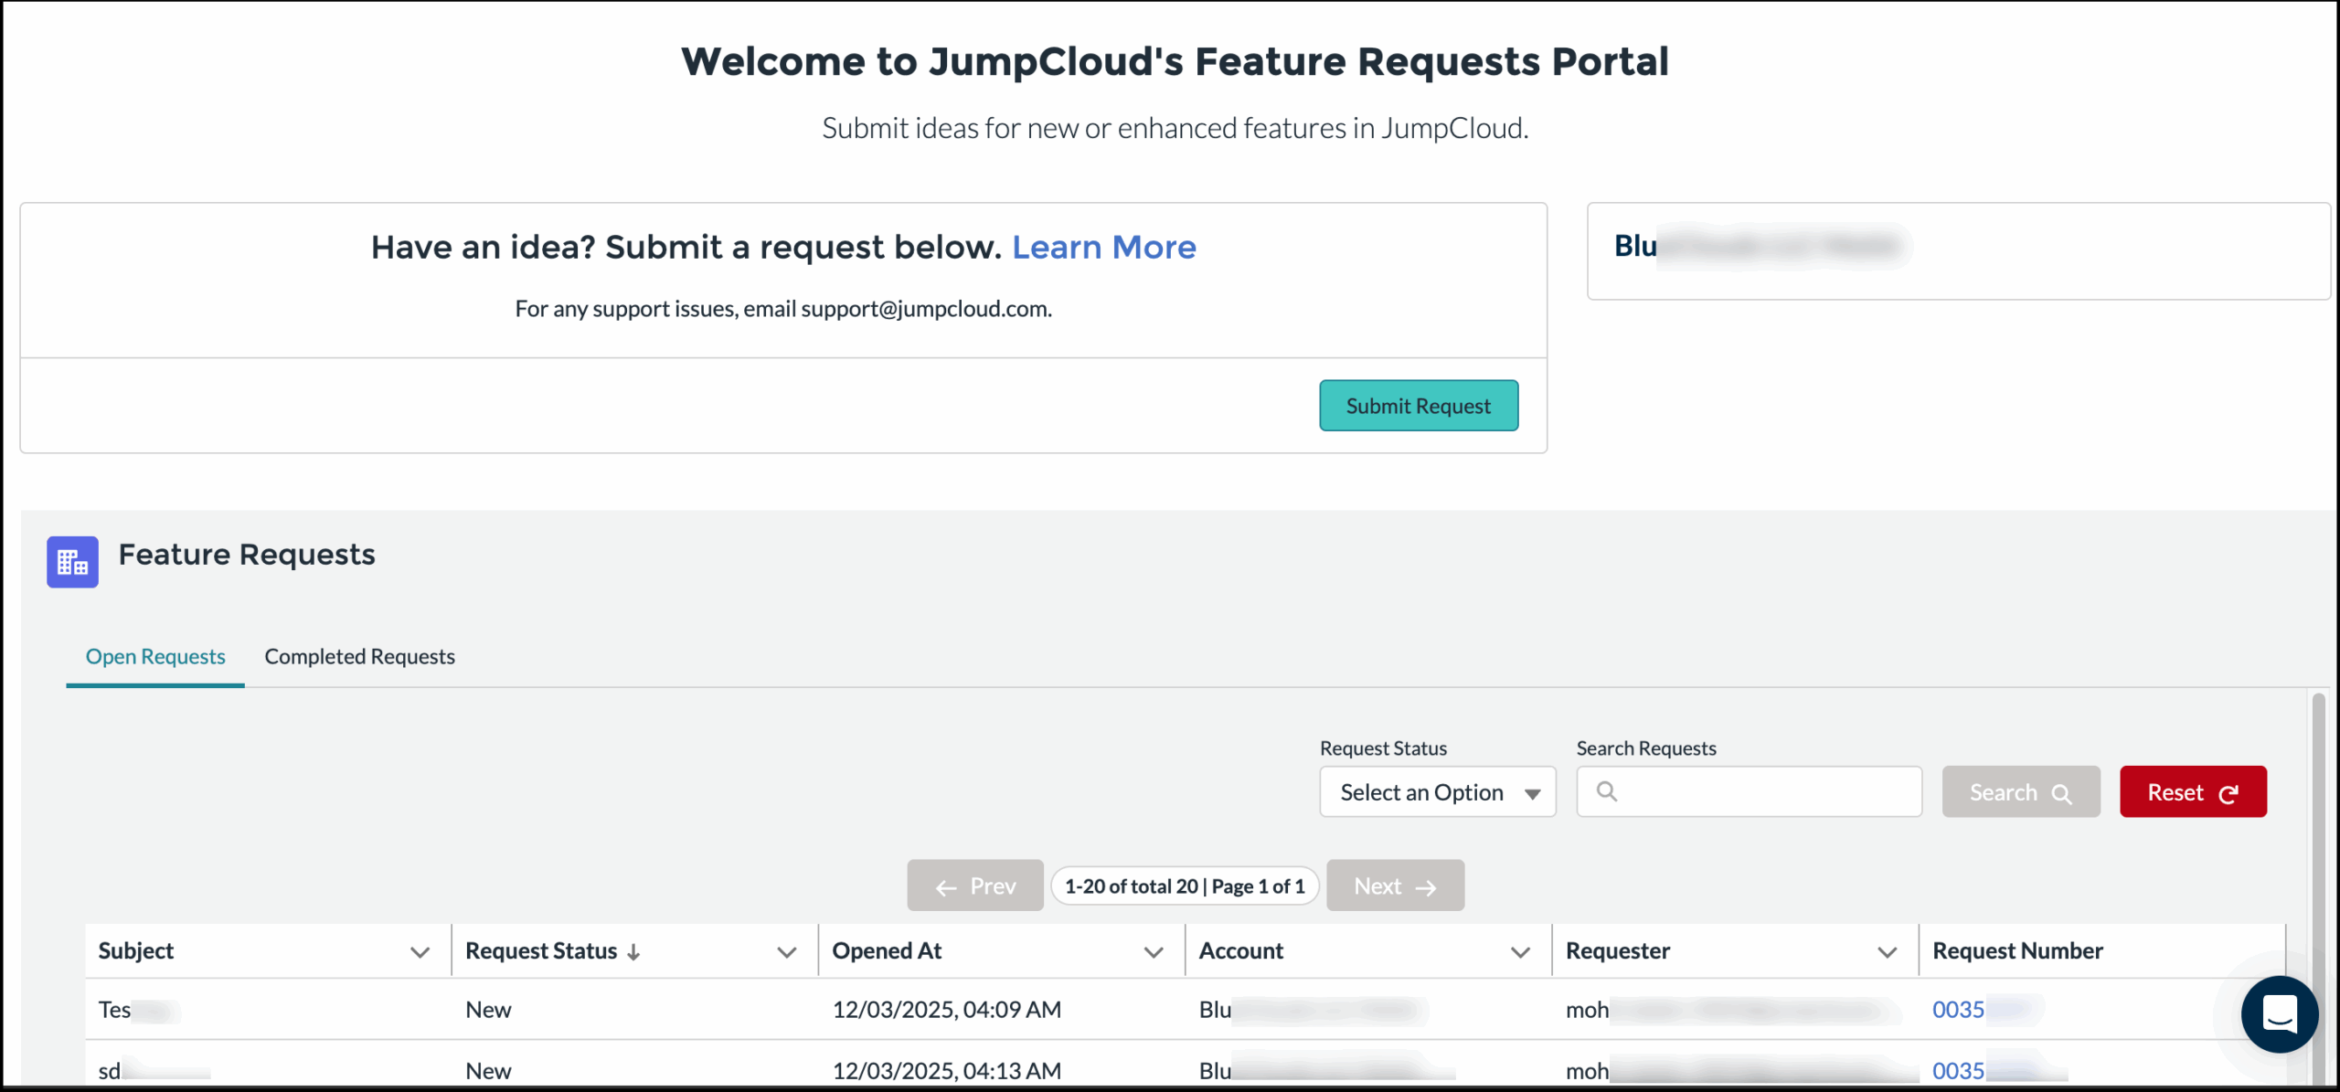Click the Submit Request button
The image size is (2340, 1092).
coord(1418,405)
